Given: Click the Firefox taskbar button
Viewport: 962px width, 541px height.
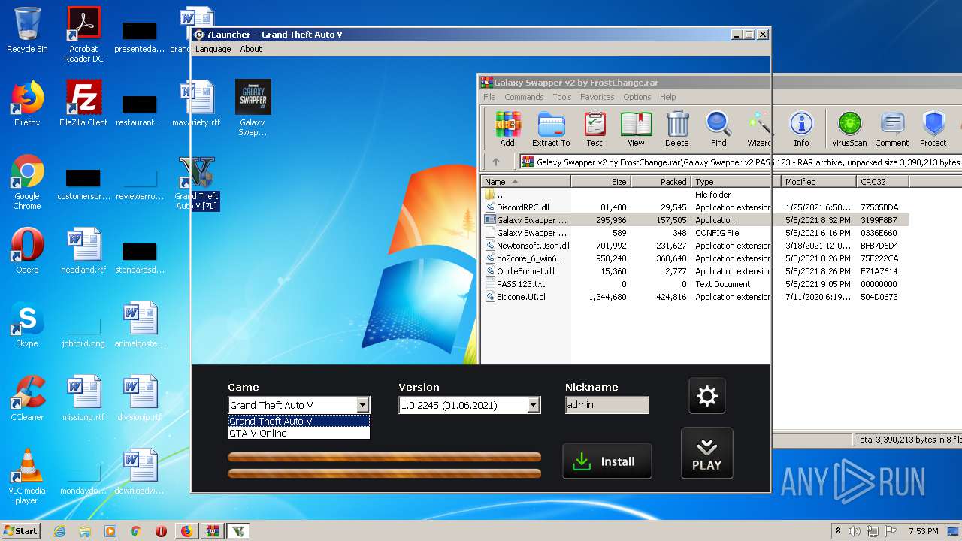Looking at the screenshot, I should coord(186,531).
